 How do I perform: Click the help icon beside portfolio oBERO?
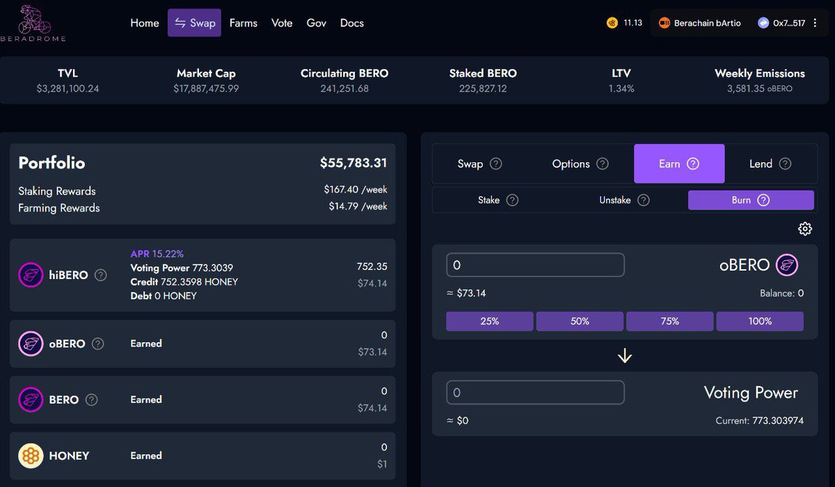coord(97,344)
